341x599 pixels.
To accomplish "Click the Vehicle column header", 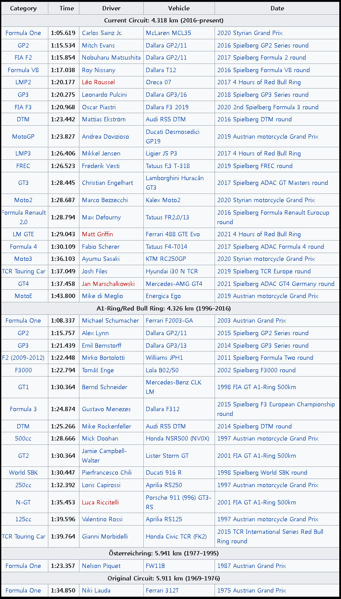I will [179, 8].
